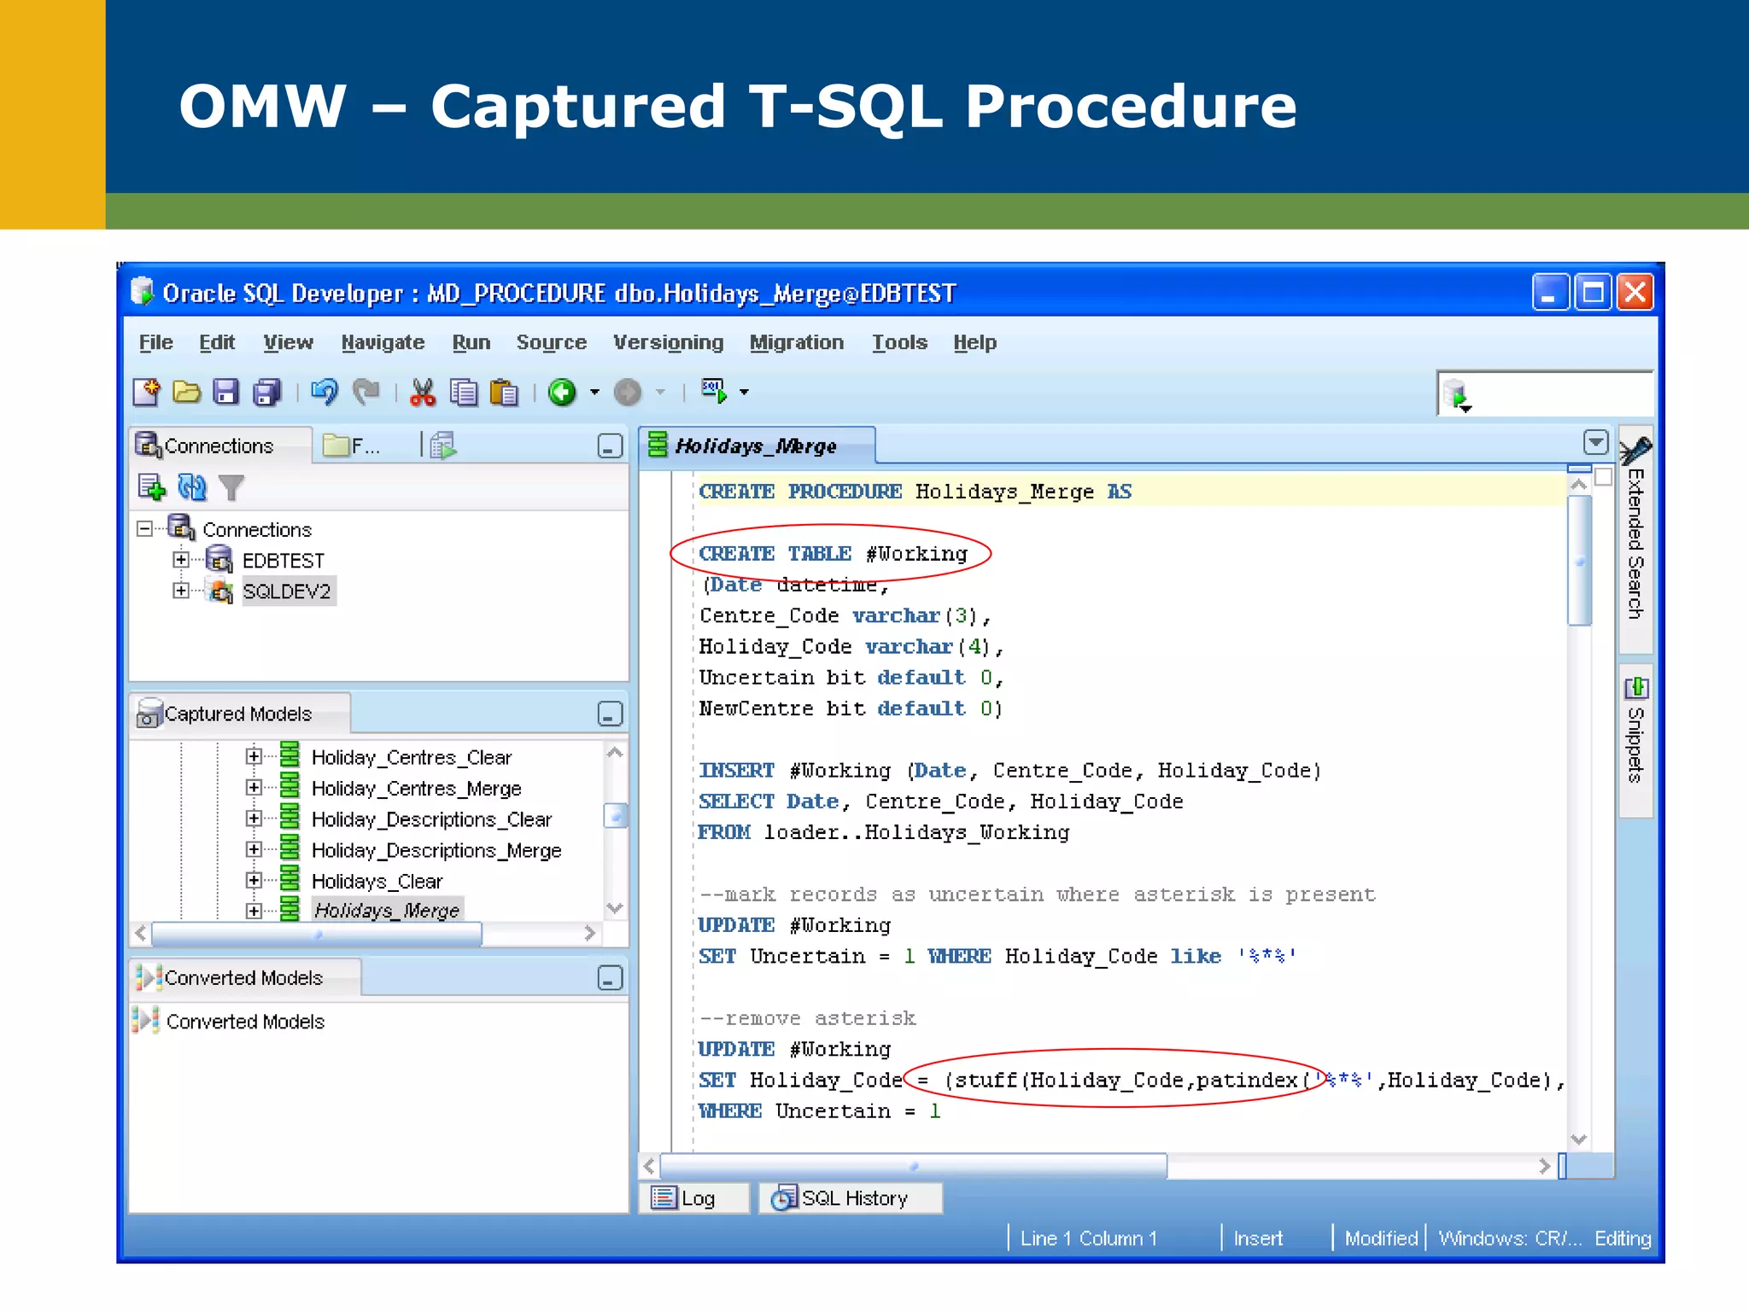This screenshot has width=1749, height=1311.
Task: Expand the Holiday_Centres_Clear procedure node
Action: (x=254, y=756)
